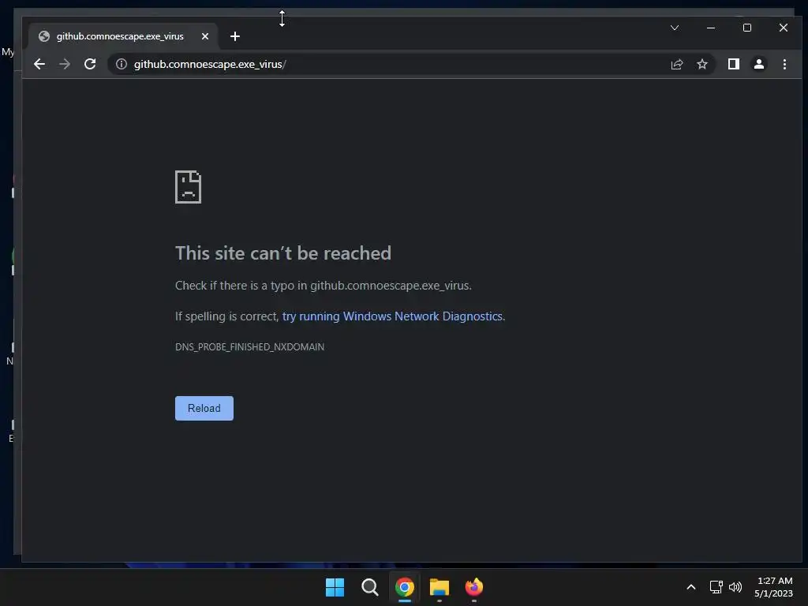The image size is (808, 606).
Task: Open try running Windows Network Diagnostics link
Action: click(392, 316)
